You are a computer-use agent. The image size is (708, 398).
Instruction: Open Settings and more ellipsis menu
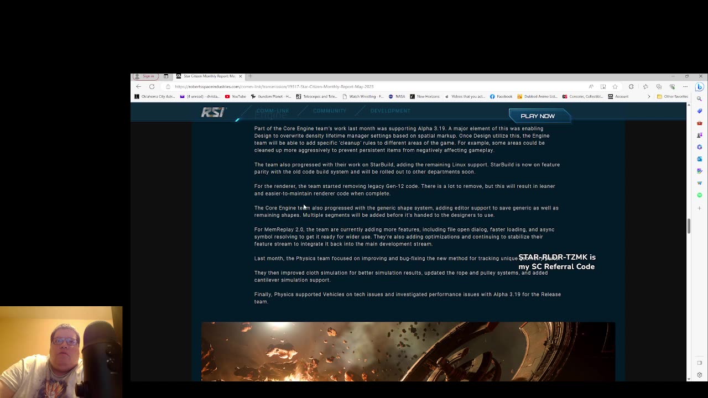pos(685,86)
